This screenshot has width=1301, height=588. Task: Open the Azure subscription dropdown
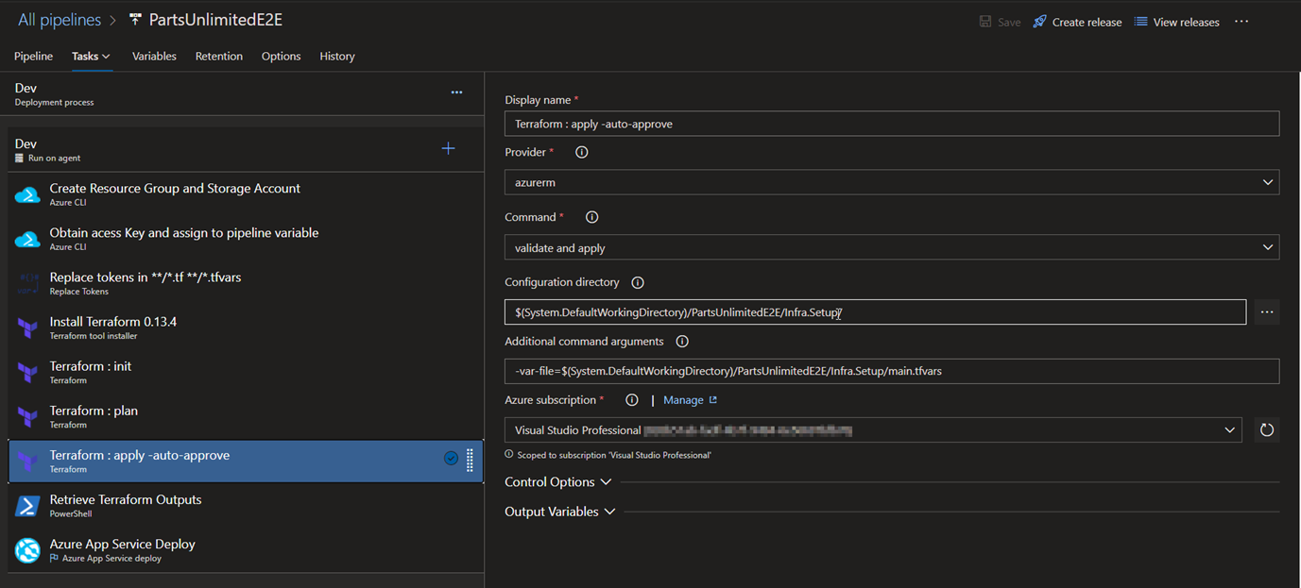(x=874, y=430)
